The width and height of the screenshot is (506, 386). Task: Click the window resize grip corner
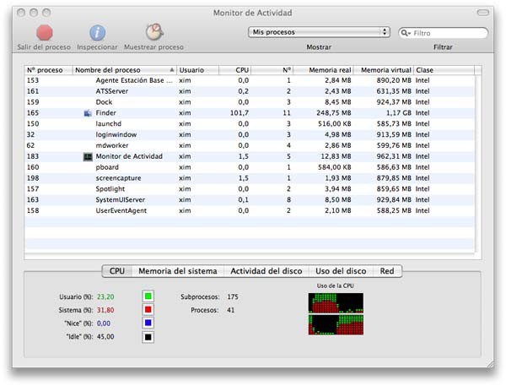[490, 364]
